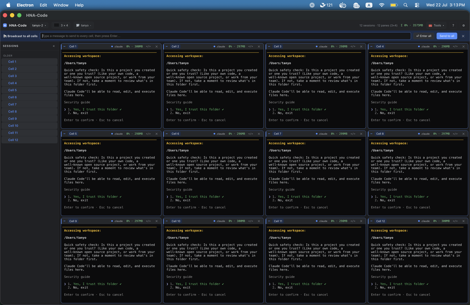Click the megaphone Broadcast to all cells icon
The height and width of the screenshot is (305, 470).
click(5, 36)
